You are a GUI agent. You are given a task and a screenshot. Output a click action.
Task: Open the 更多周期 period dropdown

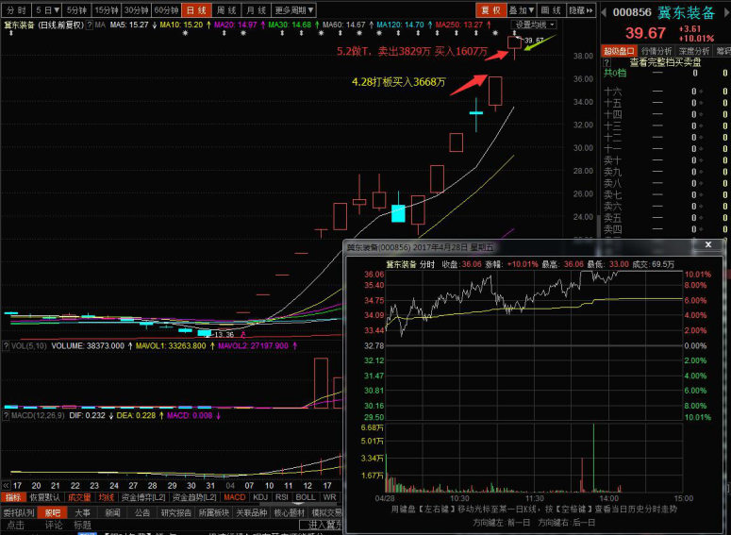coord(295,9)
